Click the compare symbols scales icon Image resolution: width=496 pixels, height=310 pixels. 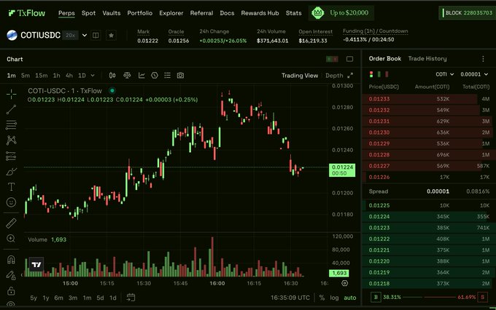tap(127, 76)
